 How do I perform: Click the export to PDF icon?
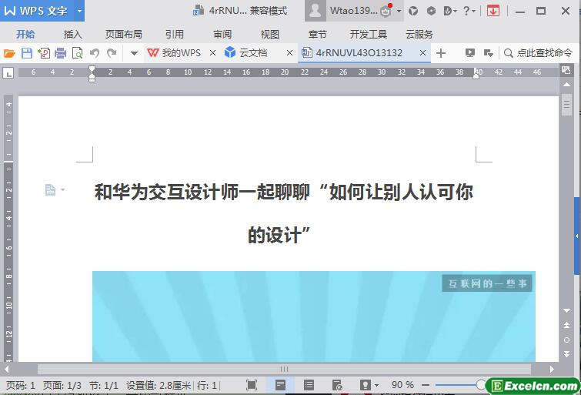[x=44, y=53]
